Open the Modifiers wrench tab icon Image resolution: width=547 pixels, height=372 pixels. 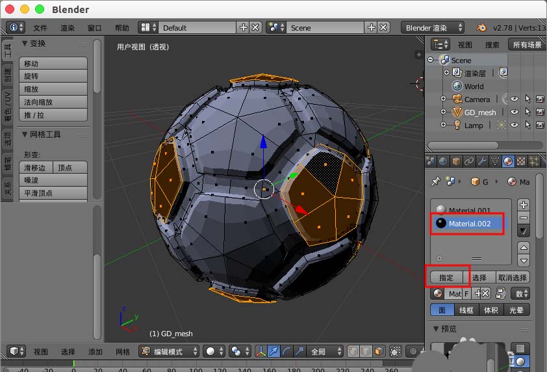pyautogui.click(x=482, y=161)
